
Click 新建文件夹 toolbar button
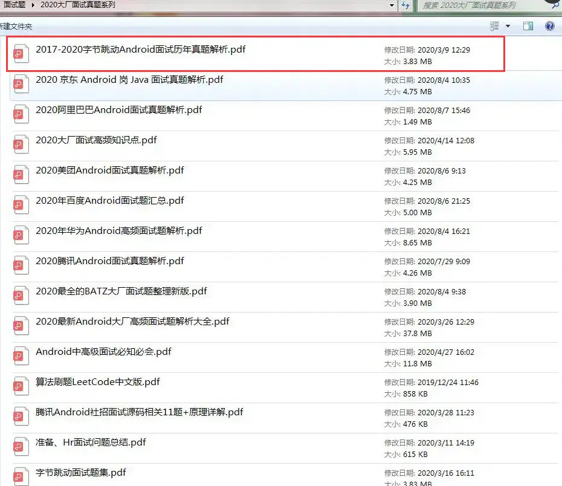[16, 27]
